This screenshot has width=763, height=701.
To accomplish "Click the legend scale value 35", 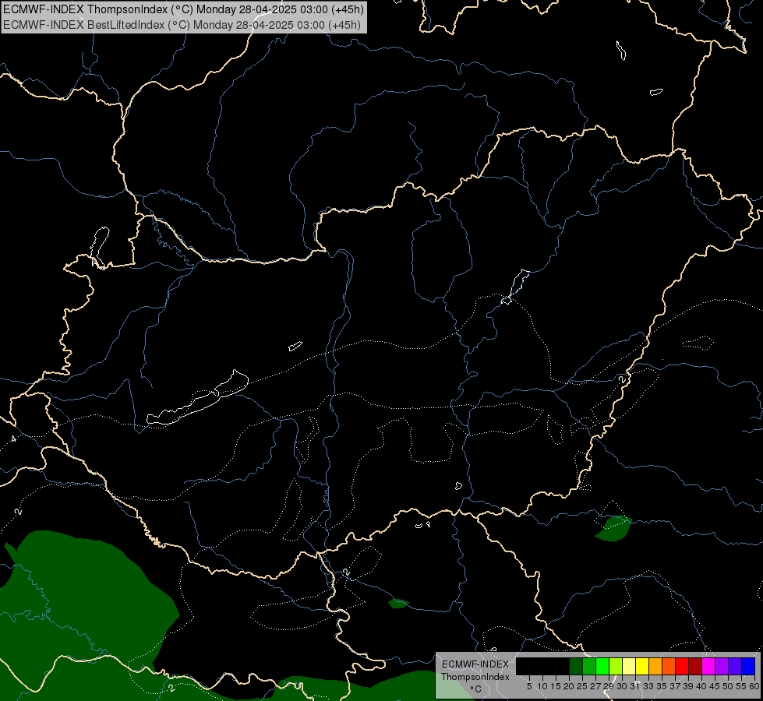I will (662, 686).
